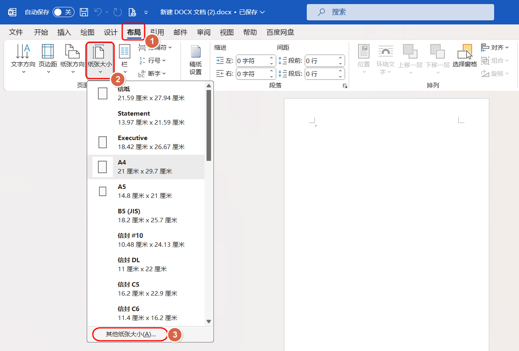Click the Redo arrow icon
Image resolution: width=519 pixels, height=351 pixels.
[118, 12]
